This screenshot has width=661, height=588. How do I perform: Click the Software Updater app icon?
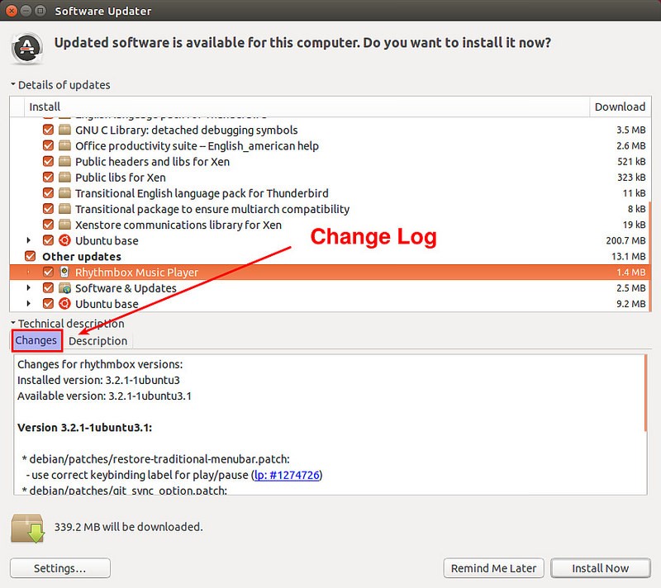point(27,48)
